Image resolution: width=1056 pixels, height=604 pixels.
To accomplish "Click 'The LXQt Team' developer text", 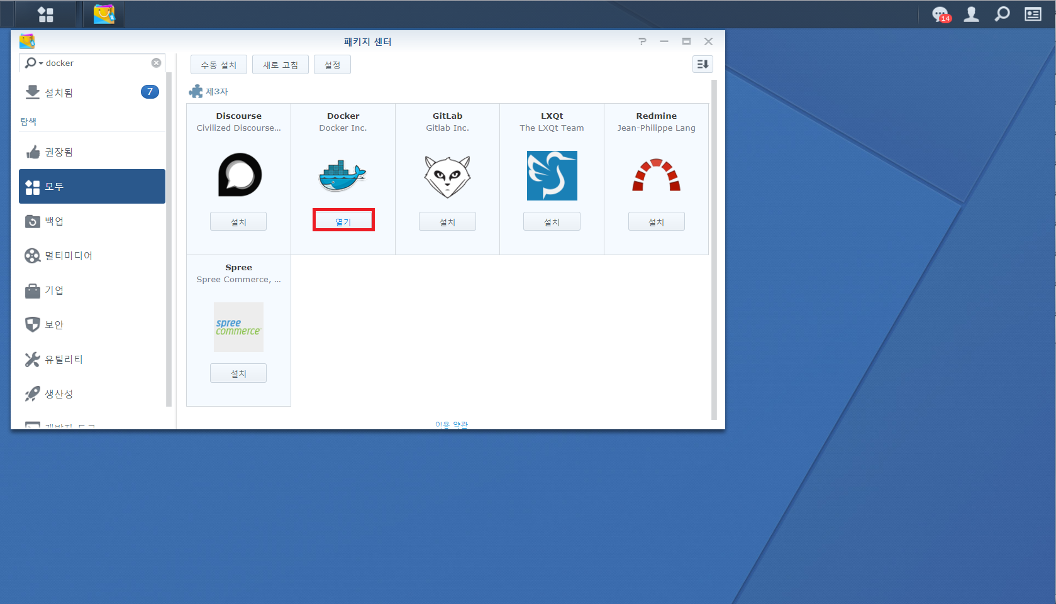I will [552, 128].
